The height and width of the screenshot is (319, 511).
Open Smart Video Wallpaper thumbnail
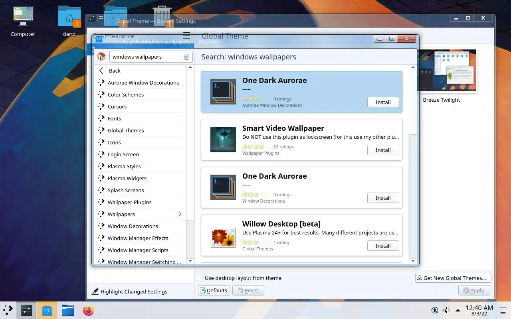pos(223,140)
